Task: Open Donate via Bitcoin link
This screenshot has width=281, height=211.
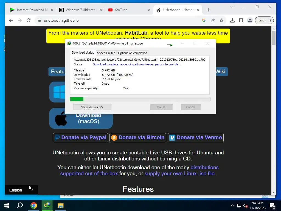Action: 138,138
